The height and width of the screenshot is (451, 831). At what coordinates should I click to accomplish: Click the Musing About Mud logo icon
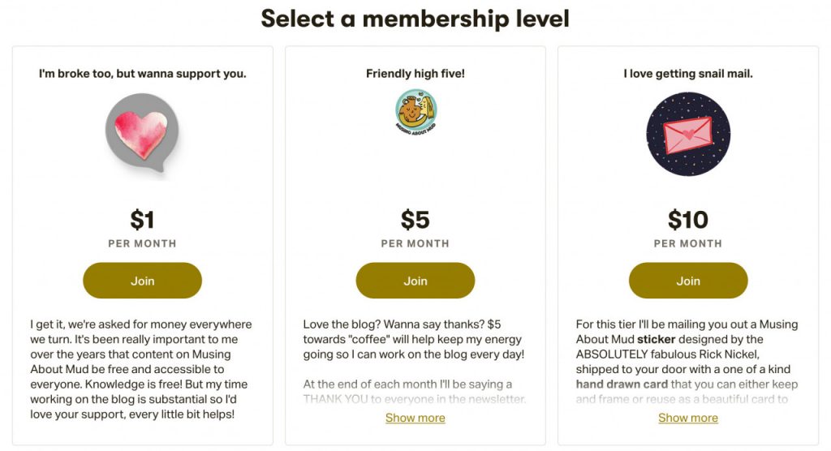coord(415,112)
